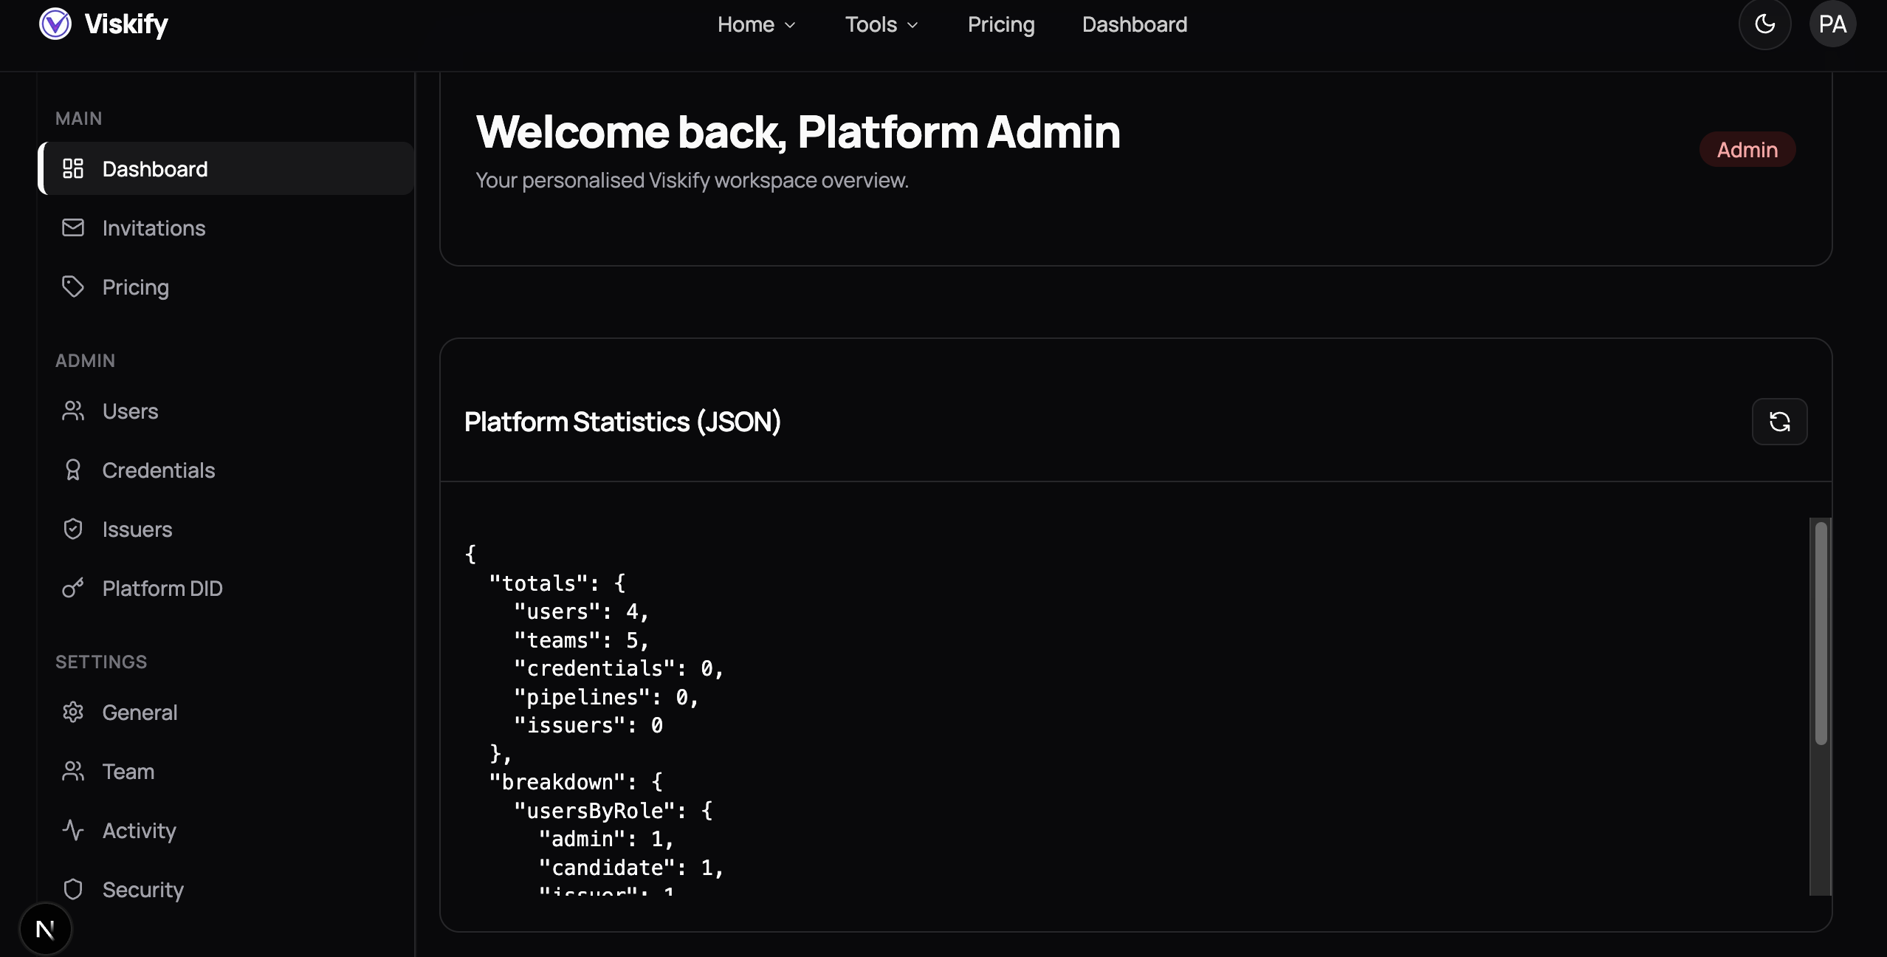Open Invitations in the sidebar
The height and width of the screenshot is (957, 1887).
pyautogui.click(x=226, y=227)
